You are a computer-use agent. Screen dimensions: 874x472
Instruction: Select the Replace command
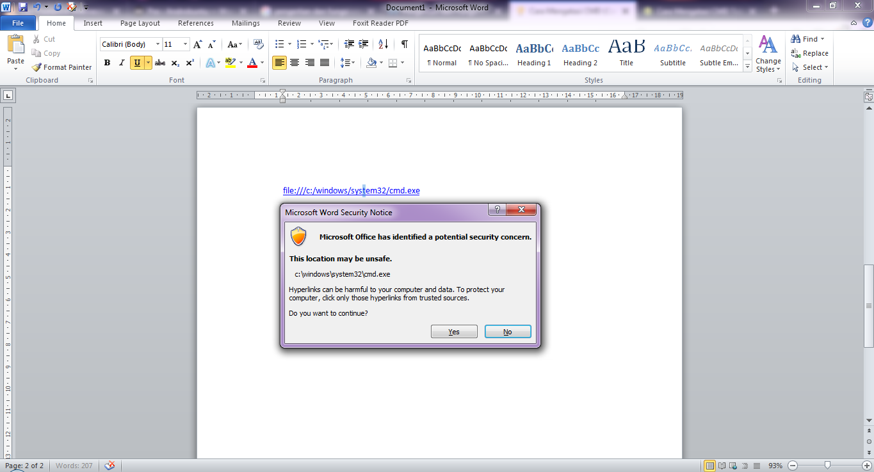[810, 53]
